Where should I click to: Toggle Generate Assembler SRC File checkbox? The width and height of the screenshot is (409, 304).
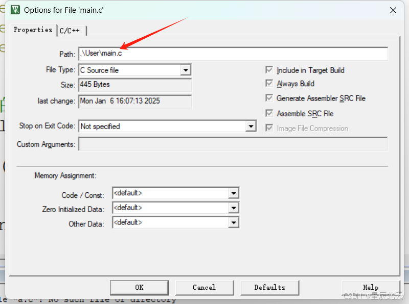click(269, 98)
